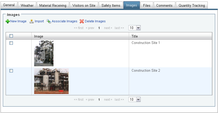
Task: Switch to the Comments tab
Action: tap(164, 5)
